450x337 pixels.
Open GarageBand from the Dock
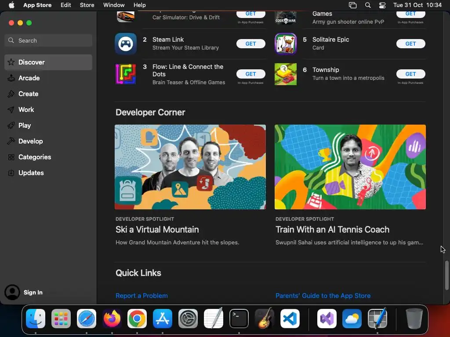[264, 319]
